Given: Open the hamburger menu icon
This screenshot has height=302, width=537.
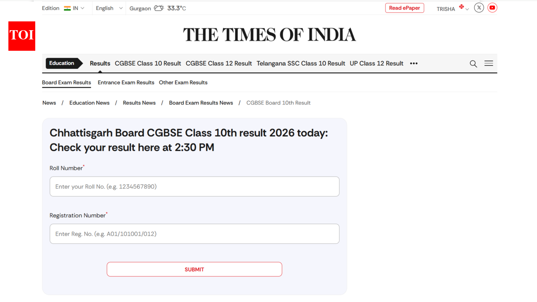Looking at the screenshot, I should [488, 63].
